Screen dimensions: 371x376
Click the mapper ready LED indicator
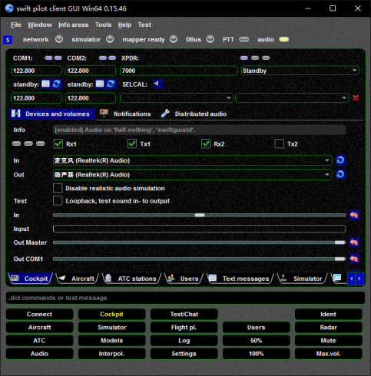pos(174,39)
